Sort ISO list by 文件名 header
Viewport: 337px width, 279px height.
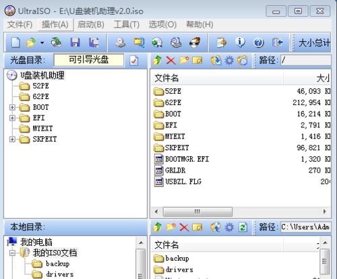(x=217, y=78)
